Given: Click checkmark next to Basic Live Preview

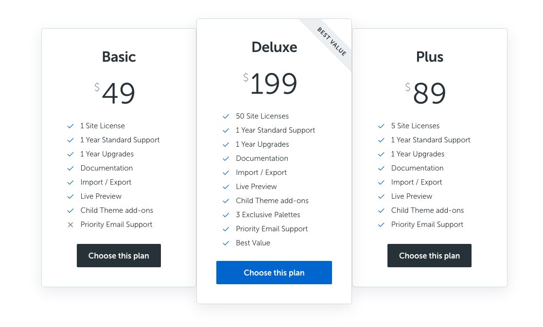Looking at the screenshot, I should 70,197.
